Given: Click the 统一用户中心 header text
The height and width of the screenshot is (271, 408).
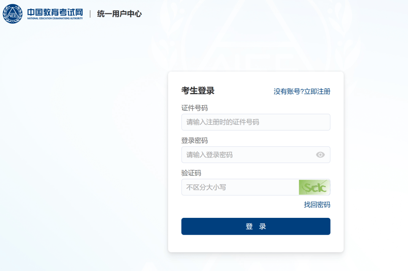Looking at the screenshot, I should tap(119, 14).
